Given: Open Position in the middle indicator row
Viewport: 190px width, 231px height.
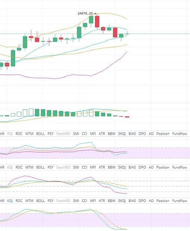Looking at the screenshot, I should pos(163,167).
